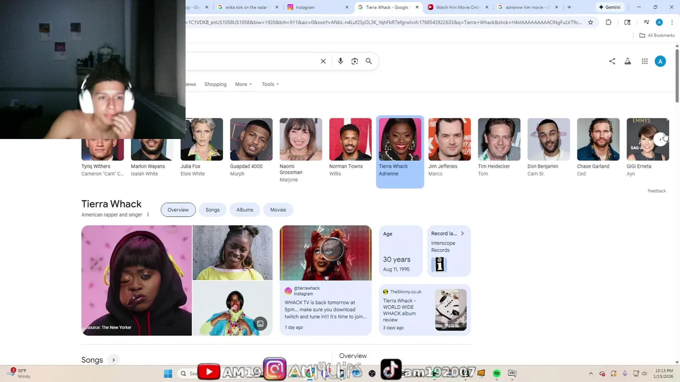Click the Feedback link under the carousel
The height and width of the screenshot is (382, 680).
coord(657,191)
